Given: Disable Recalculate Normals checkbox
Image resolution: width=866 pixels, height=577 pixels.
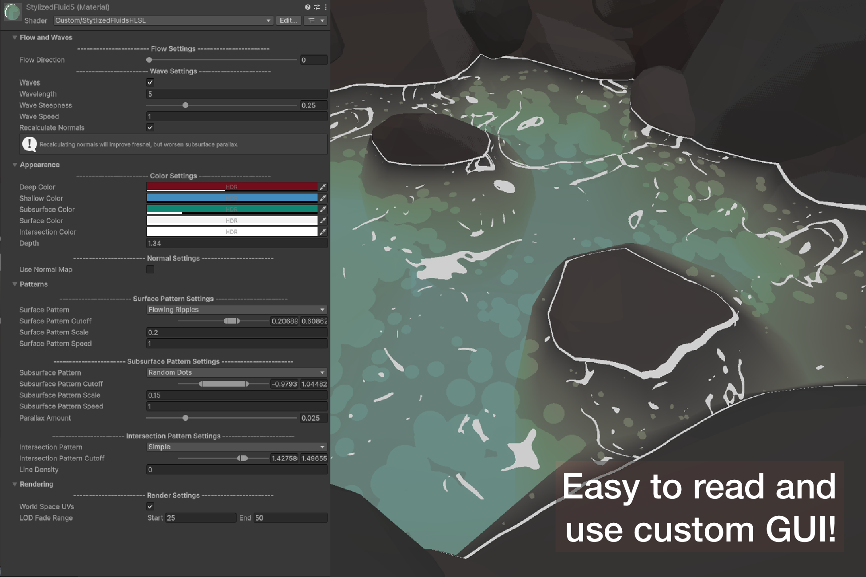Looking at the screenshot, I should point(150,127).
